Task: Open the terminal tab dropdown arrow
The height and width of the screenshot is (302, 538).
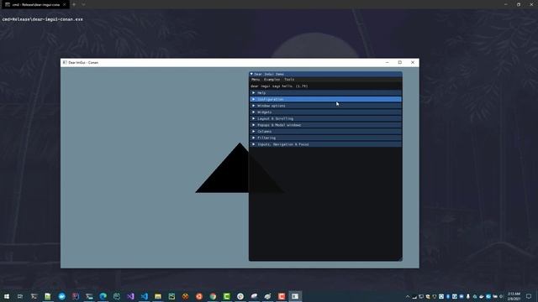Action: click(x=83, y=4)
